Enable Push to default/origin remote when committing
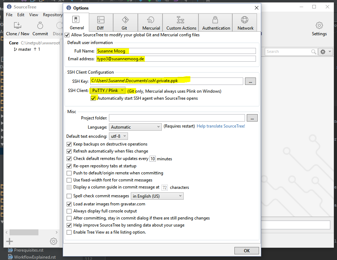 coord(69,173)
